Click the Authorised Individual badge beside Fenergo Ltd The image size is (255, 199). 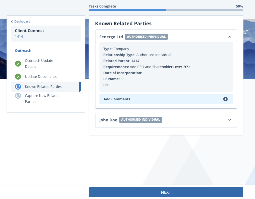(146, 37)
